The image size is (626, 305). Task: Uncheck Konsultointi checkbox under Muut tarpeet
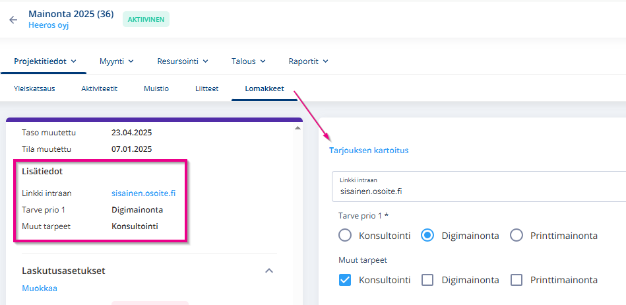(345, 280)
